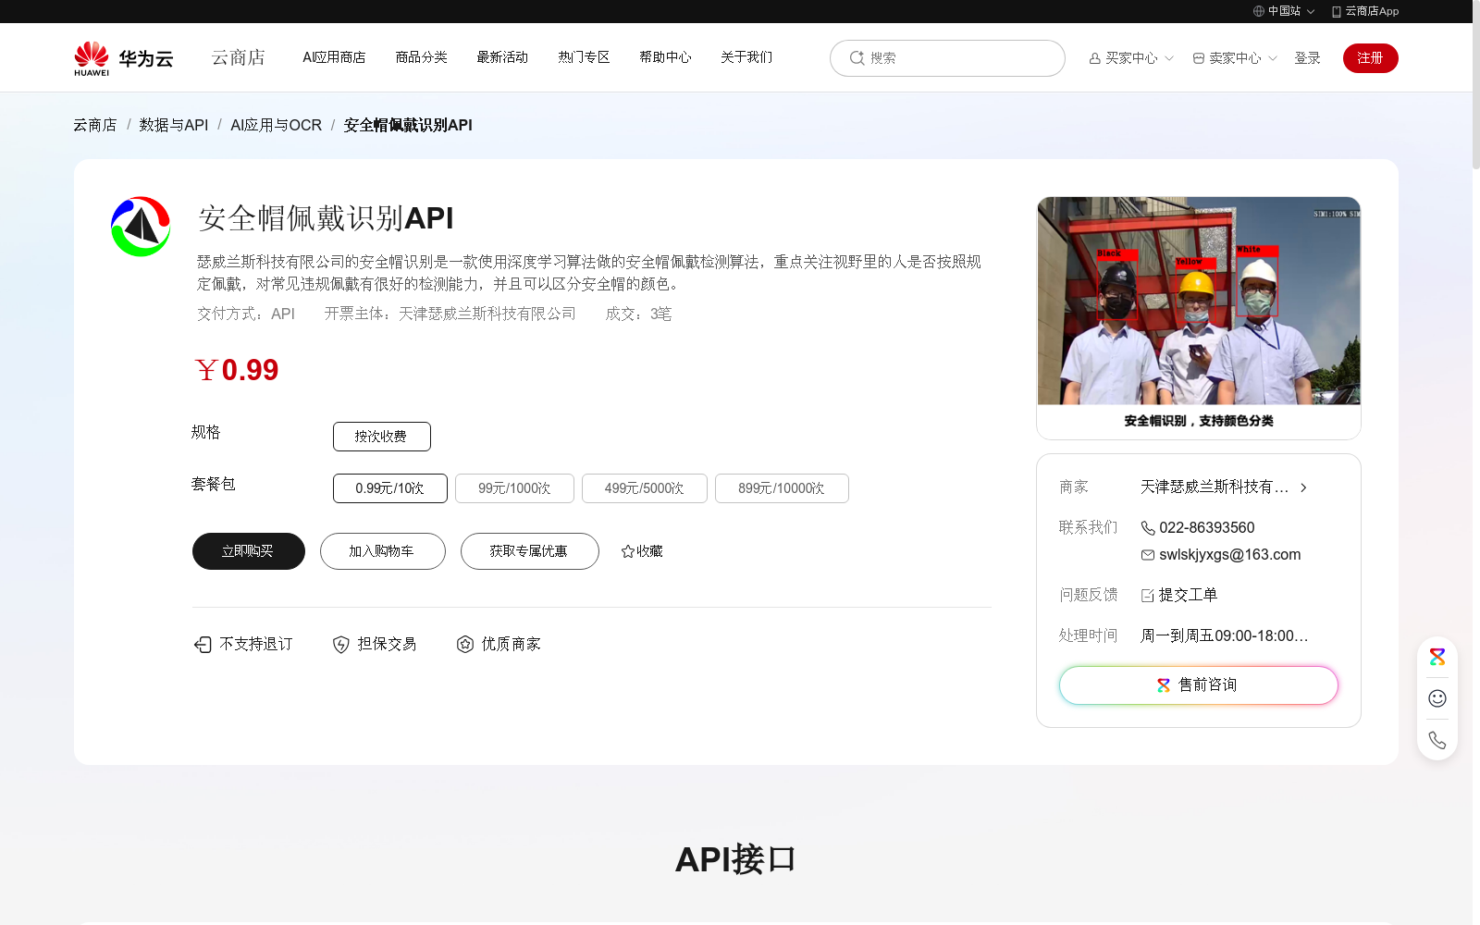The height and width of the screenshot is (925, 1480).
Task: Select the 0.99元/10次 package
Action: [x=390, y=488]
